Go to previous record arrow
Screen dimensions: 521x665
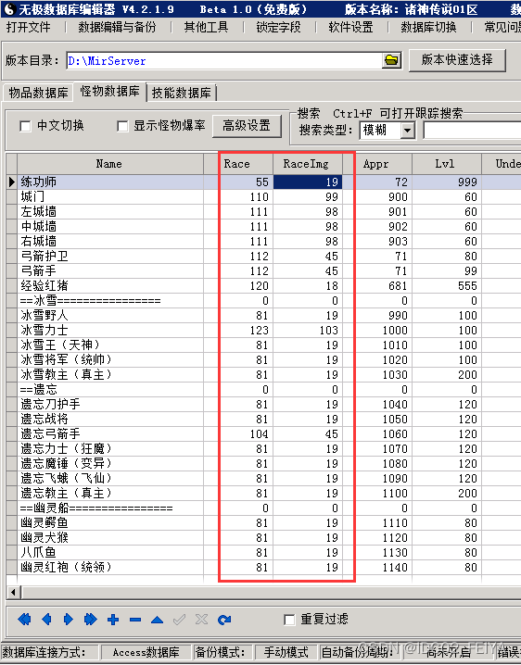pyautogui.click(x=46, y=620)
